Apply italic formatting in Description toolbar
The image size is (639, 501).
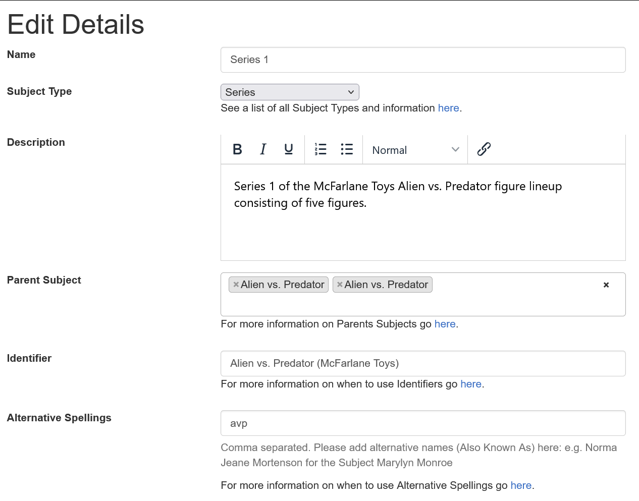[263, 149]
